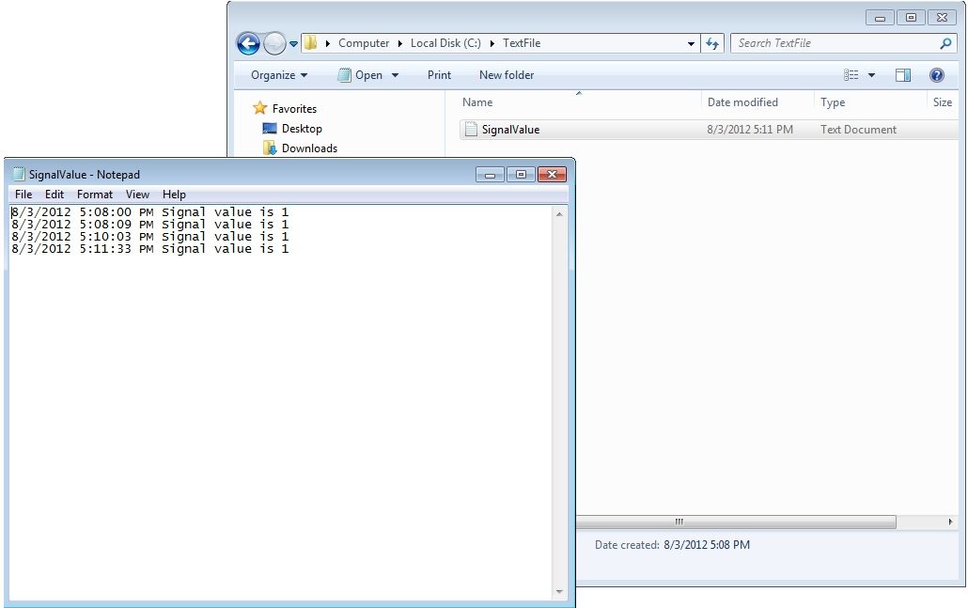Expand the Open button dropdown arrow

(x=395, y=74)
